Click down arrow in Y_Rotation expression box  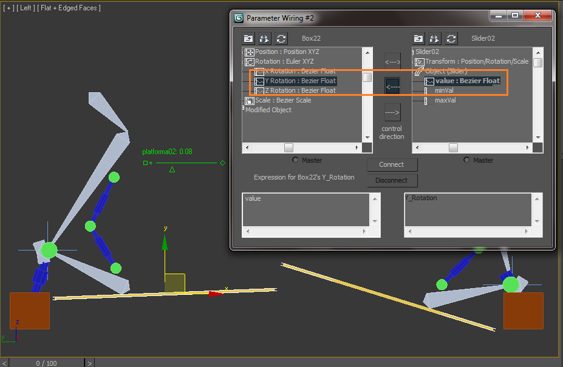tap(537, 221)
